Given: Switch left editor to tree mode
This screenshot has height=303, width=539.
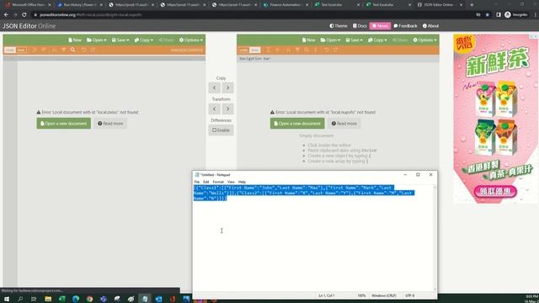Looking at the screenshot, I should 21,50.
